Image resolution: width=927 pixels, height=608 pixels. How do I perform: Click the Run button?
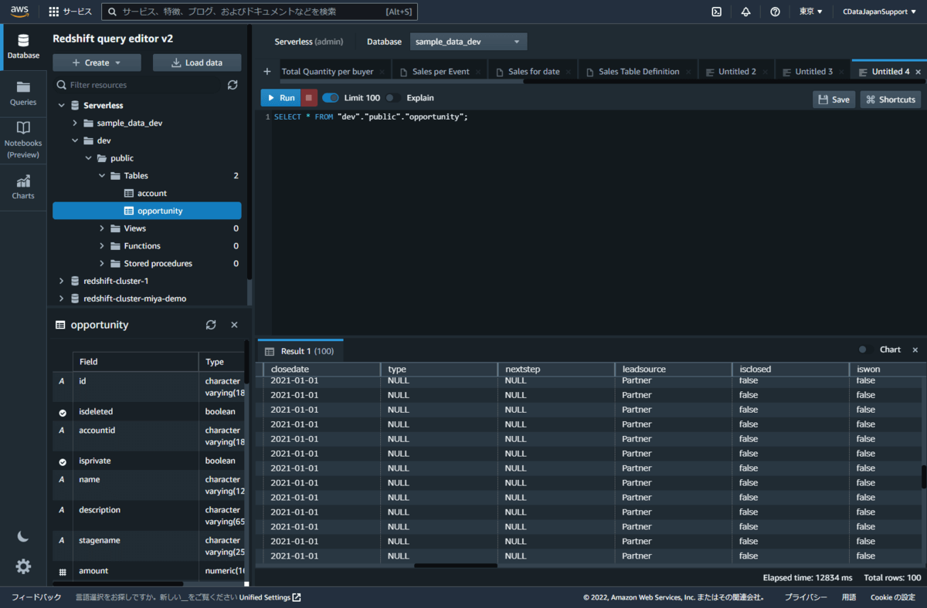tap(280, 98)
